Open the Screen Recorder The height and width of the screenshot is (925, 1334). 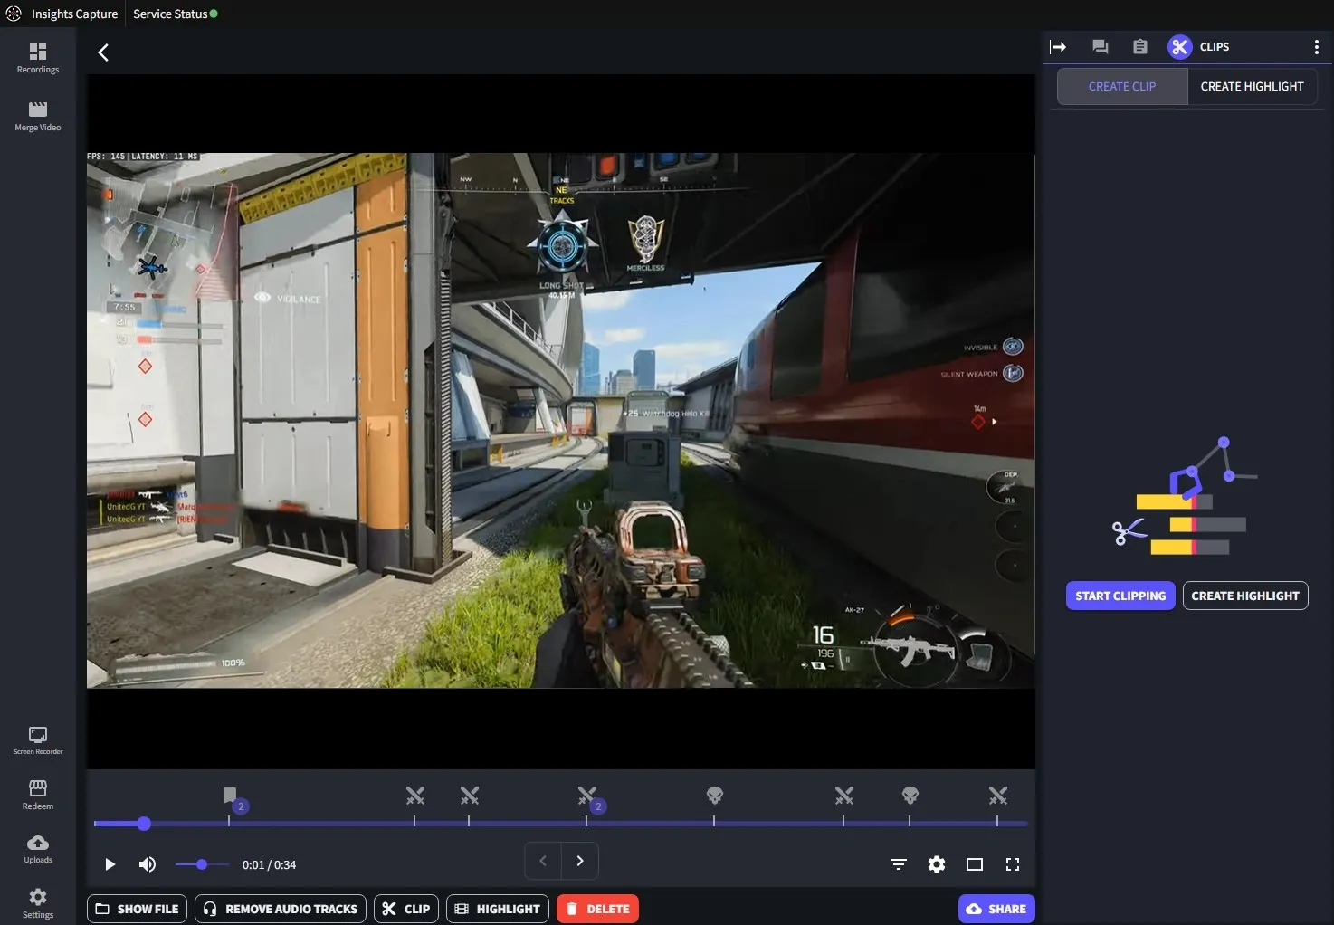[37, 740]
